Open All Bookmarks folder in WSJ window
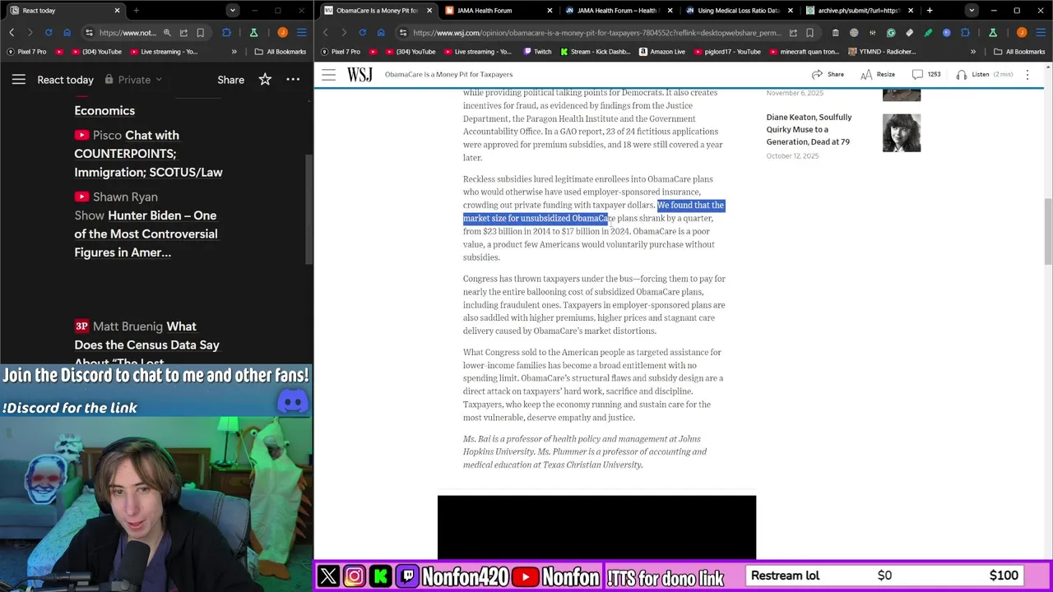This screenshot has width=1053, height=592. point(1018,52)
